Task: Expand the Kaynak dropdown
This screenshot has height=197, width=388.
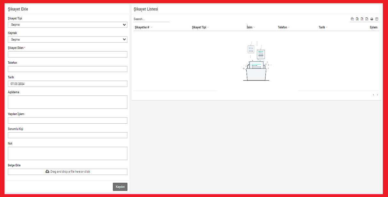Action: pos(67,39)
